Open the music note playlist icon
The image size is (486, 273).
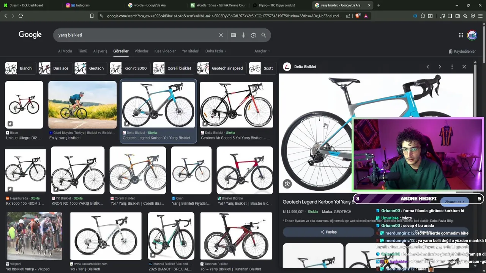442,16
